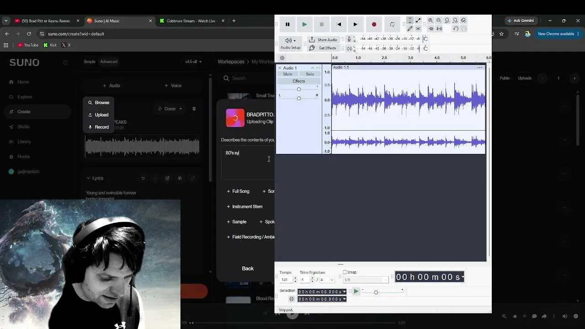Viewport: 585px width, 329px height.
Task: Mute the Audio 1 track
Action: [x=287, y=74]
